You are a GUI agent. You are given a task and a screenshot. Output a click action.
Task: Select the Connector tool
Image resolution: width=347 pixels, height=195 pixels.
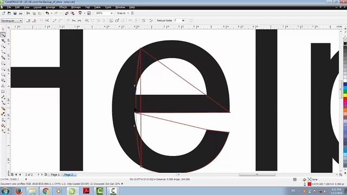point(3,103)
